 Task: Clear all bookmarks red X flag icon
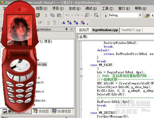point(83,23)
